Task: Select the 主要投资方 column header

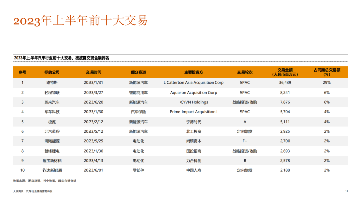Action: (x=193, y=72)
